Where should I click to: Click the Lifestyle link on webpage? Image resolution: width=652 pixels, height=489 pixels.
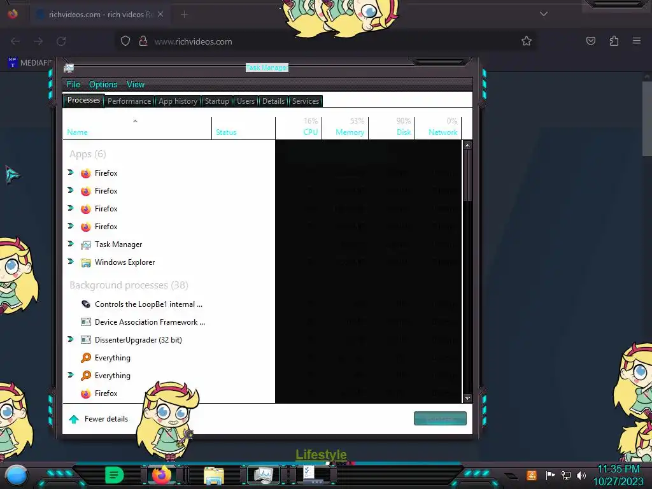pos(321,454)
